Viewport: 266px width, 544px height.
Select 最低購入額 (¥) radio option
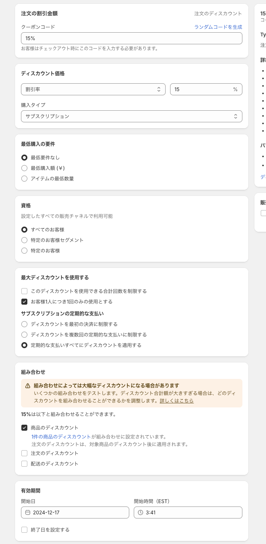pos(24,168)
